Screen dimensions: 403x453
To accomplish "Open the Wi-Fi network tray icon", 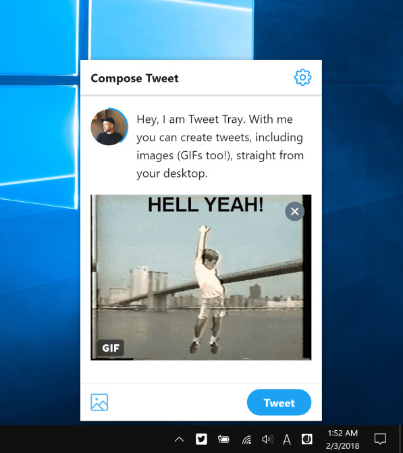I will pos(246,439).
